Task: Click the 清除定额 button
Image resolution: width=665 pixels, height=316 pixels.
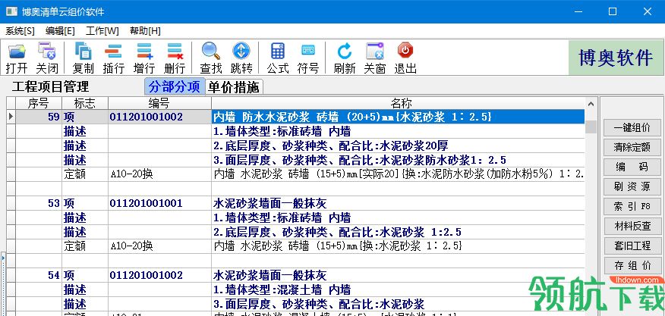Action: tap(632, 148)
